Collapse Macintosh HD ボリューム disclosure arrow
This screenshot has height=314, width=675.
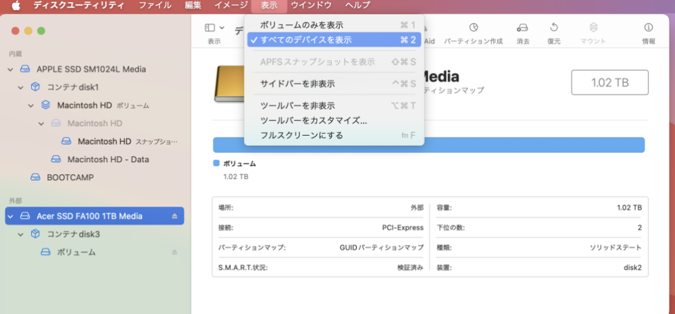click(30, 105)
